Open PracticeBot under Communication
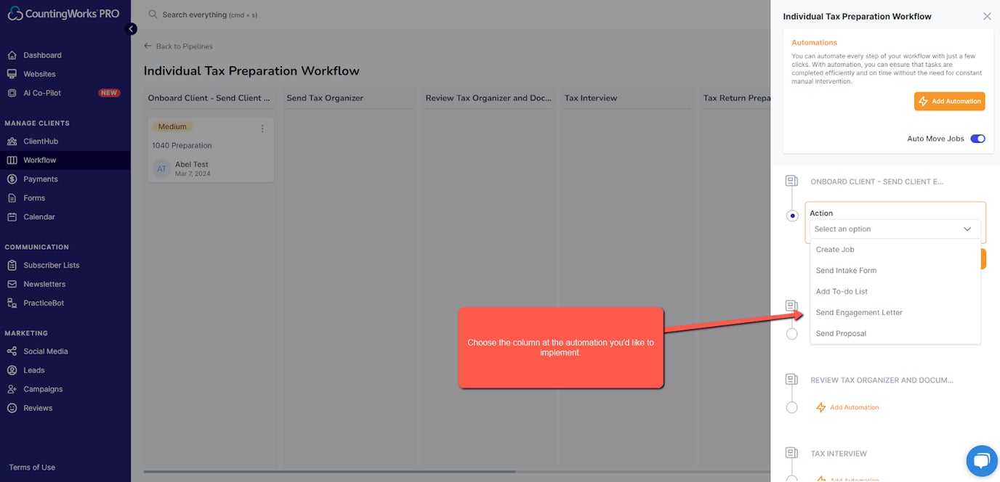 tap(46, 303)
